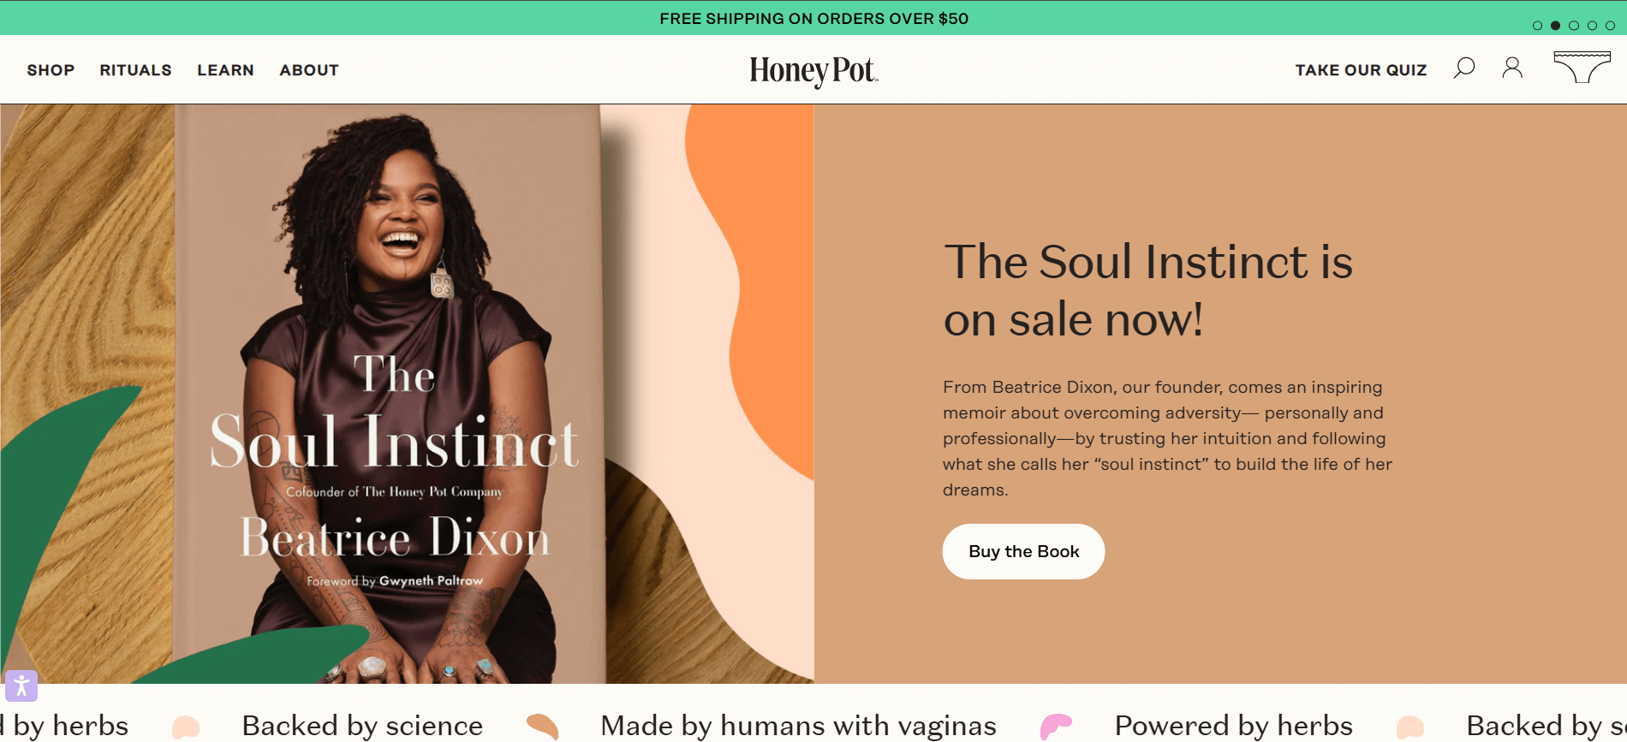
Task: Click TAKE OUR QUIZ in the header
Action: [1361, 70]
